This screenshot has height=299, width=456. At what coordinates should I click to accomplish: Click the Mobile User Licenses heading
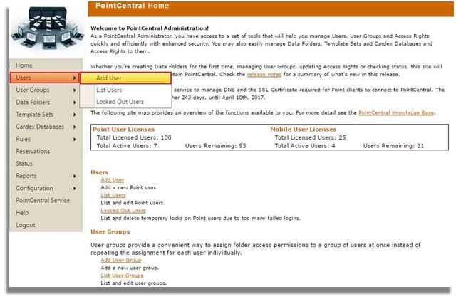point(303,130)
